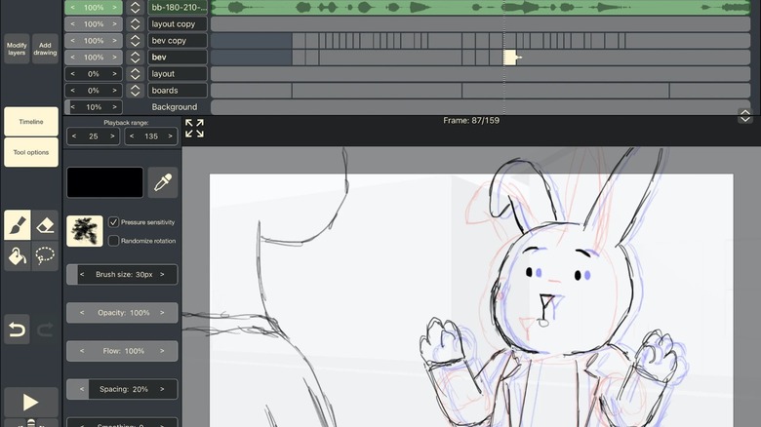
Task: Lower playback range end value 135
Action: point(132,136)
